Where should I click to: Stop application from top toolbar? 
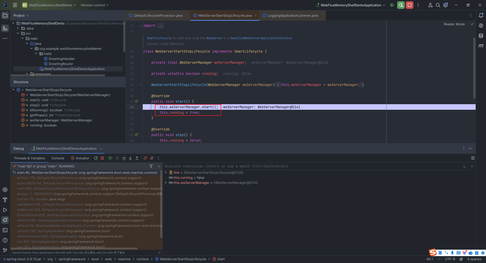tap(410, 5)
